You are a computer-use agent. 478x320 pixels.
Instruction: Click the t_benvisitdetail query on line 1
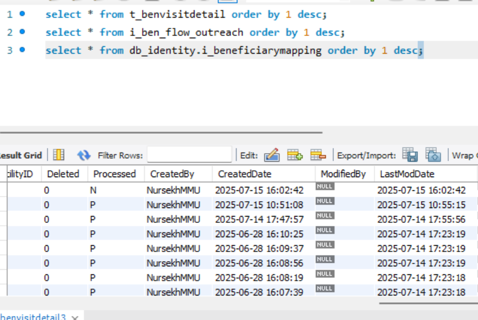click(186, 14)
